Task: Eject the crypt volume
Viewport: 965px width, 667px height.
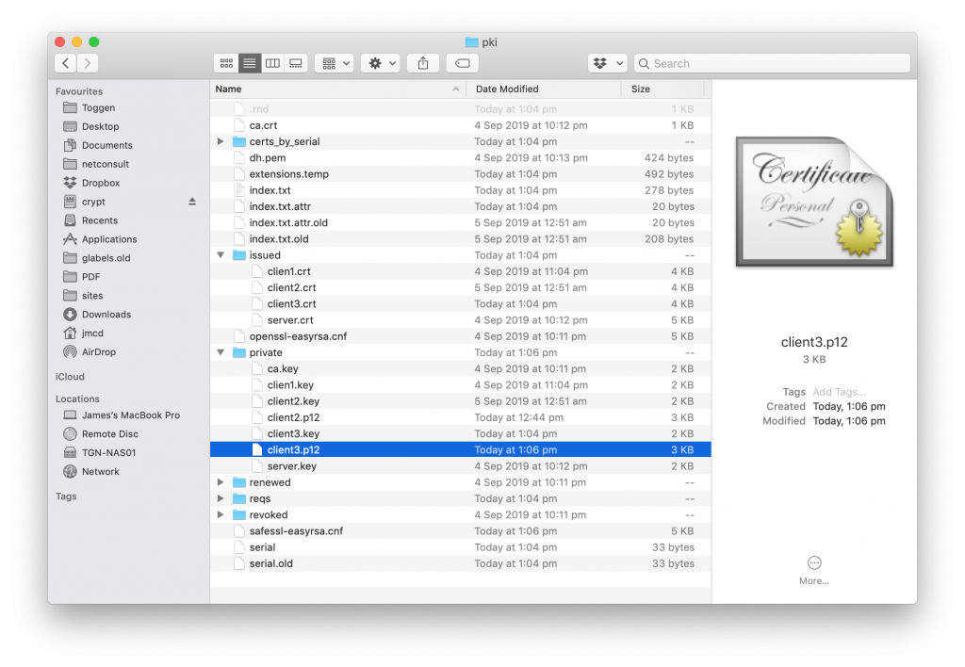Action: 192,202
